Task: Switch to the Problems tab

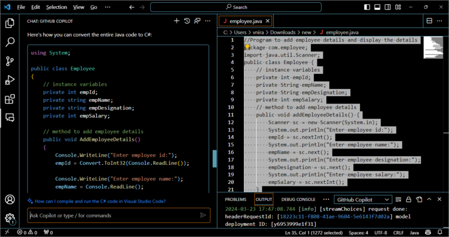Action: pyautogui.click(x=236, y=199)
